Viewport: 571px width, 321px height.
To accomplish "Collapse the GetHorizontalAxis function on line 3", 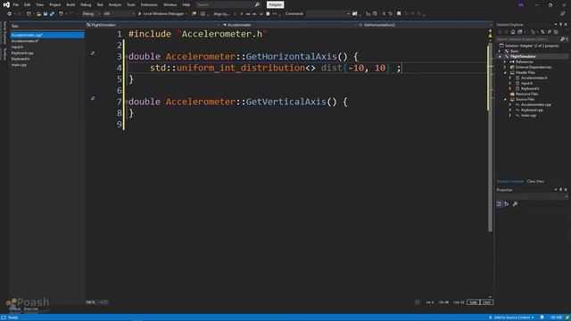I will [126, 56].
